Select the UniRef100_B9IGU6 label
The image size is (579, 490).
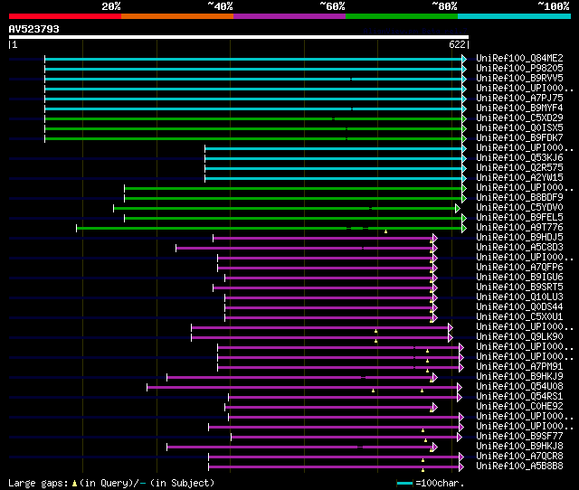click(519, 278)
